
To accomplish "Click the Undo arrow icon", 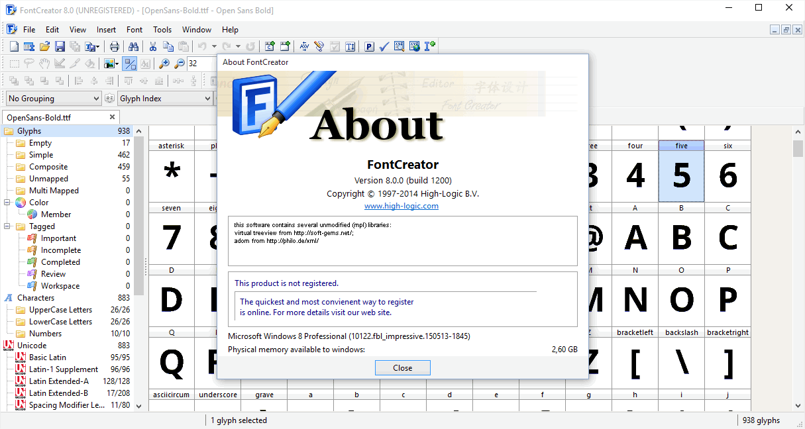I will tap(202, 46).
